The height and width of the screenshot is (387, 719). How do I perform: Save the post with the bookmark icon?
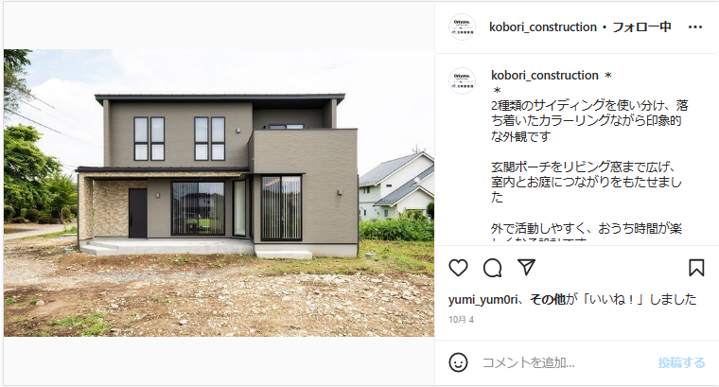click(x=696, y=268)
